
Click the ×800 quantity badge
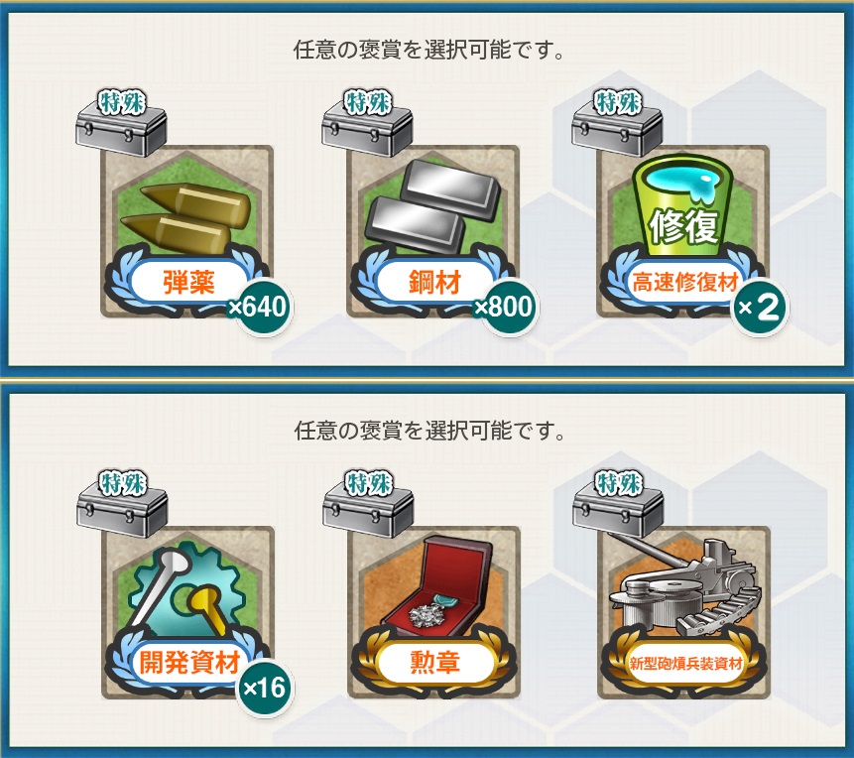504,307
